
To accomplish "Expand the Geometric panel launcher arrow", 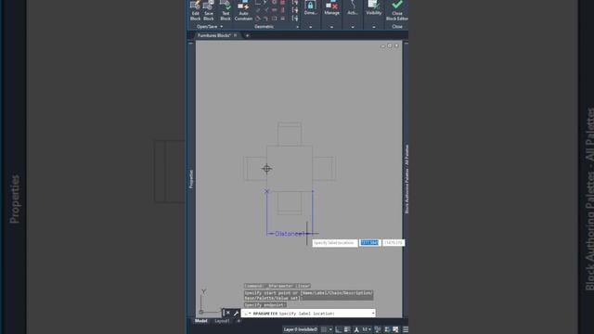I will click(297, 27).
